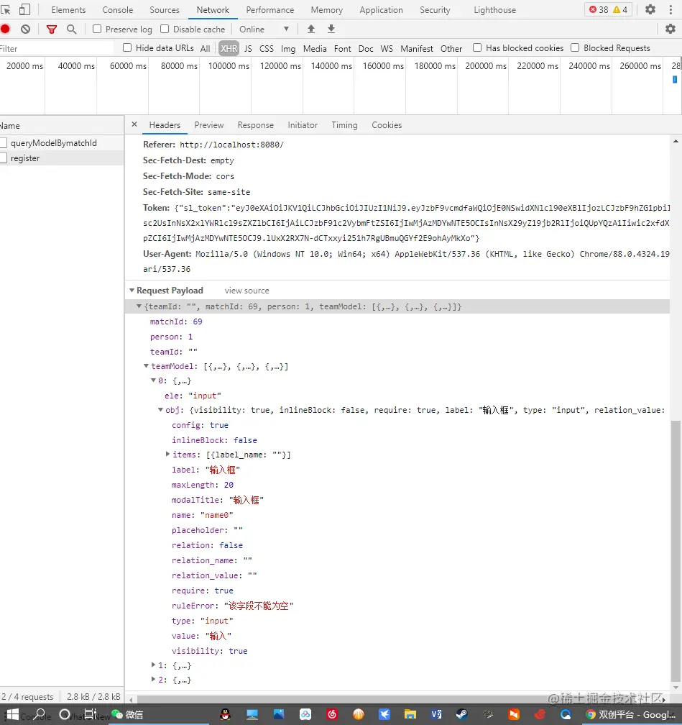The height and width of the screenshot is (725, 682).
Task: Open DevTools three-dot customize menu
Action: 671,10
